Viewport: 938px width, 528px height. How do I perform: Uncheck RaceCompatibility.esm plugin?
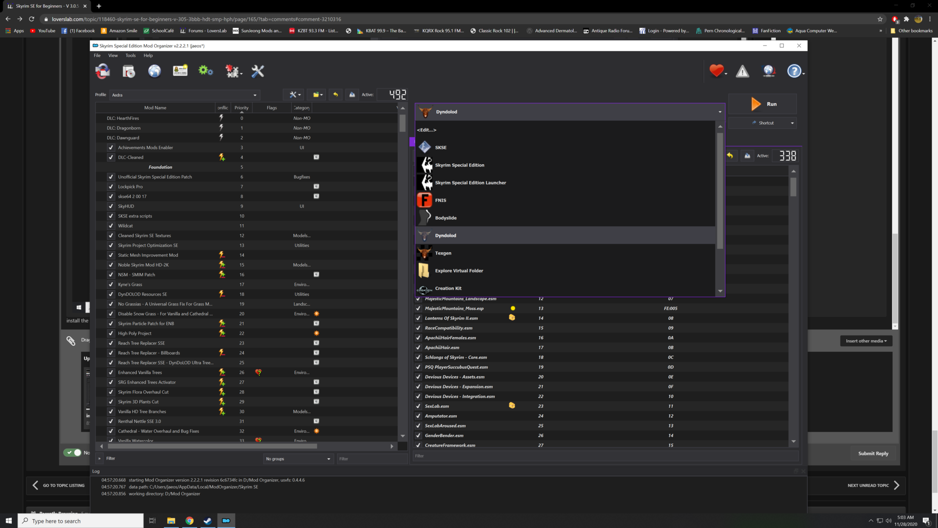418,328
